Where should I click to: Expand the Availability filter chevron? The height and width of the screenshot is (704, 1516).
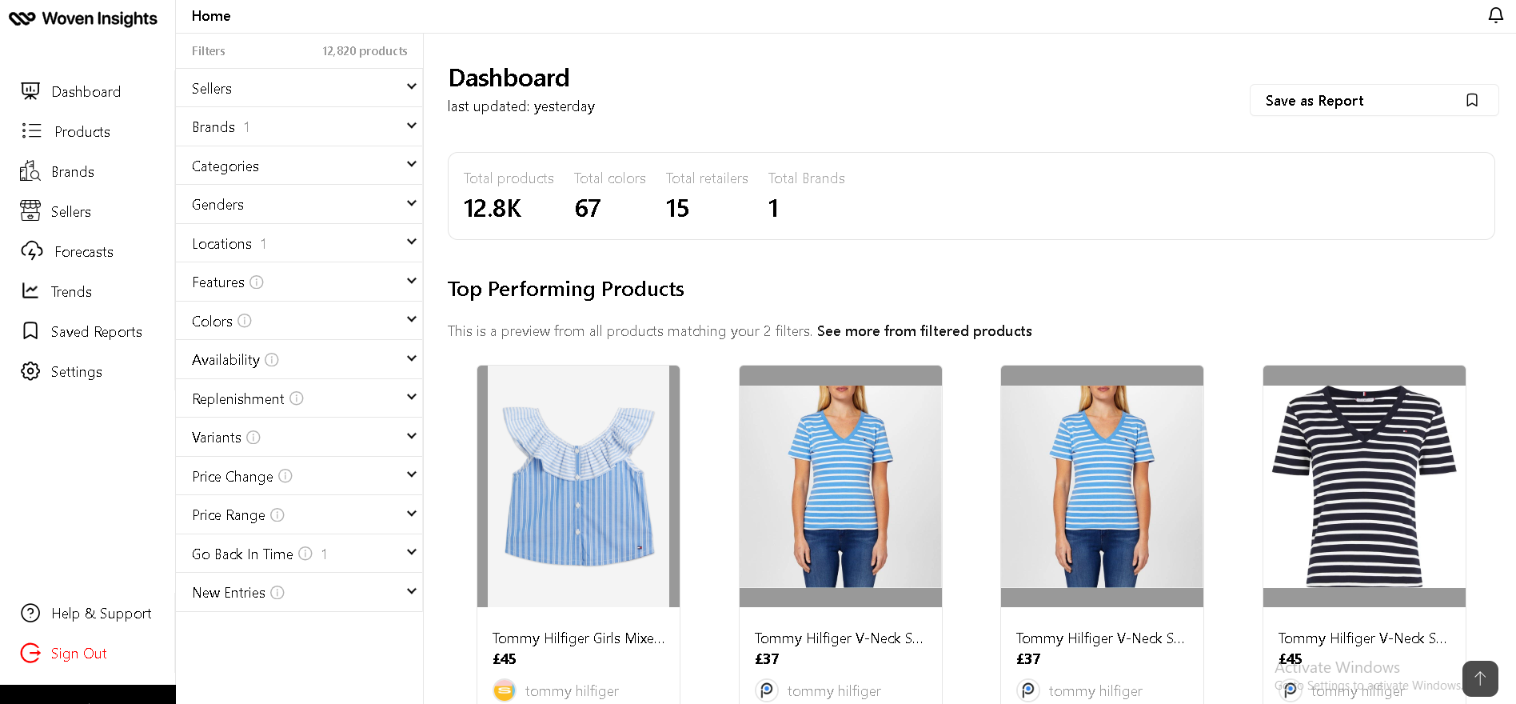click(412, 359)
